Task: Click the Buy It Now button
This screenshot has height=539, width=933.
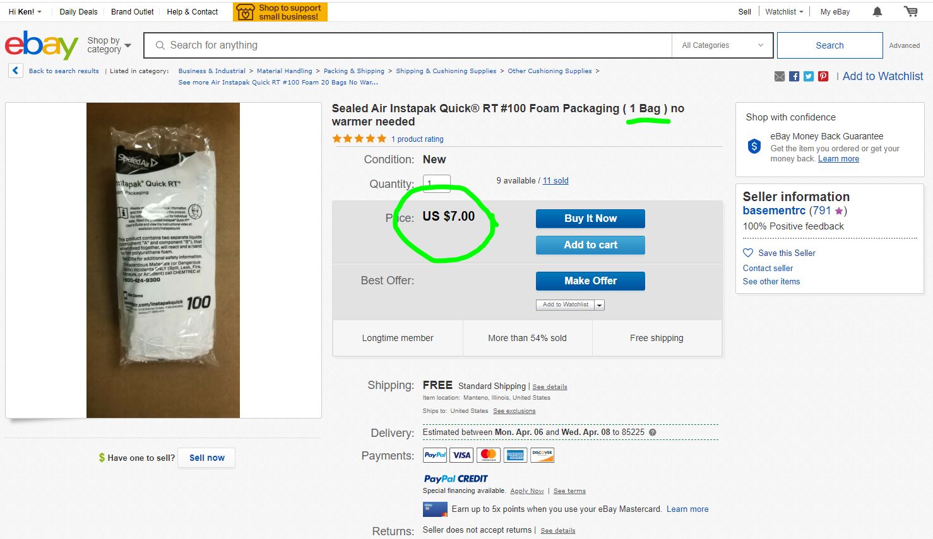Action: tap(590, 219)
